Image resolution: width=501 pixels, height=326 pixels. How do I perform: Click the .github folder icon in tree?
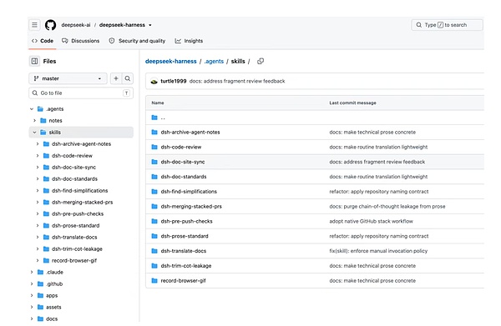pyautogui.click(x=40, y=283)
